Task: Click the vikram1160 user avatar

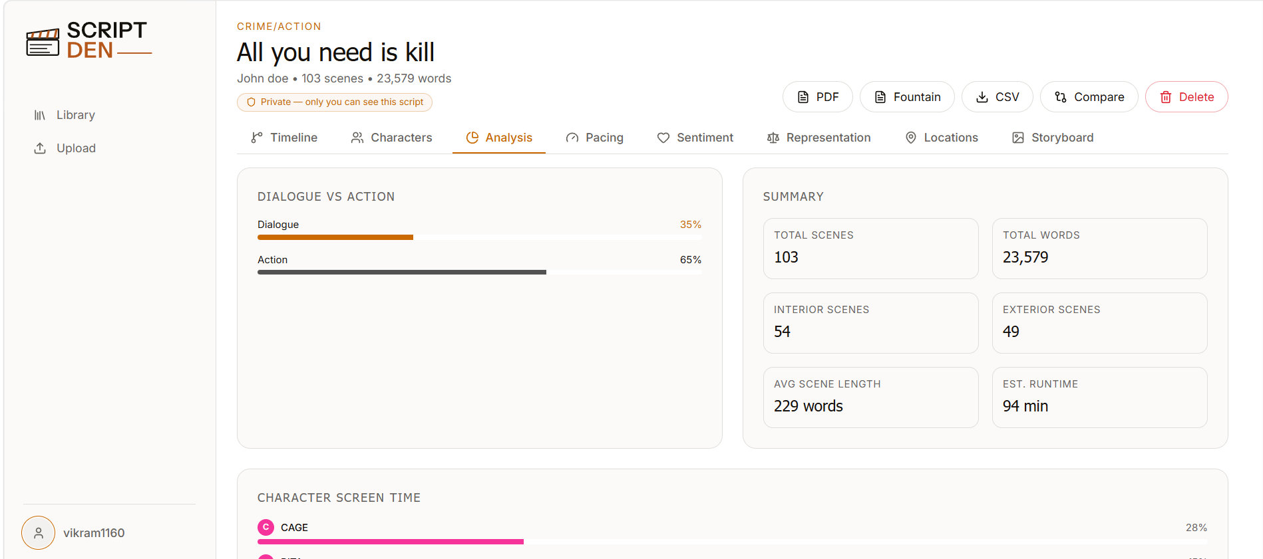Action: click(39, 533)
